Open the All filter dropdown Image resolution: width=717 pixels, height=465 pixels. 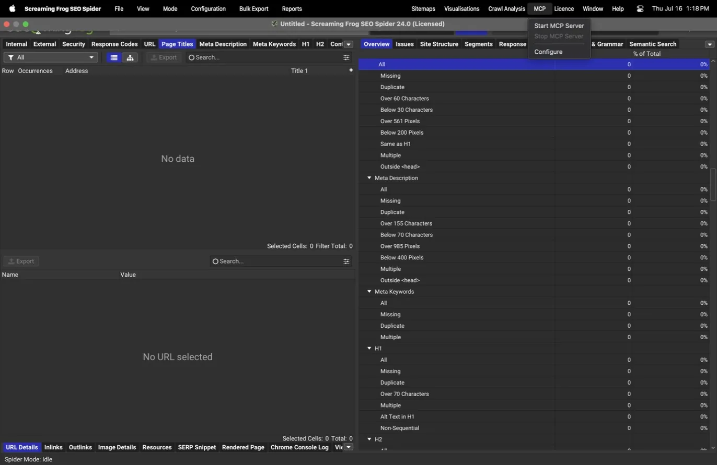pos(51,57)
